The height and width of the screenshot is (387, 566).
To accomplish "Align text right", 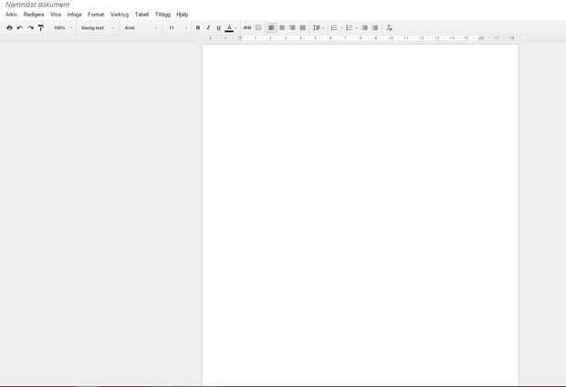I will pos(293,27).
